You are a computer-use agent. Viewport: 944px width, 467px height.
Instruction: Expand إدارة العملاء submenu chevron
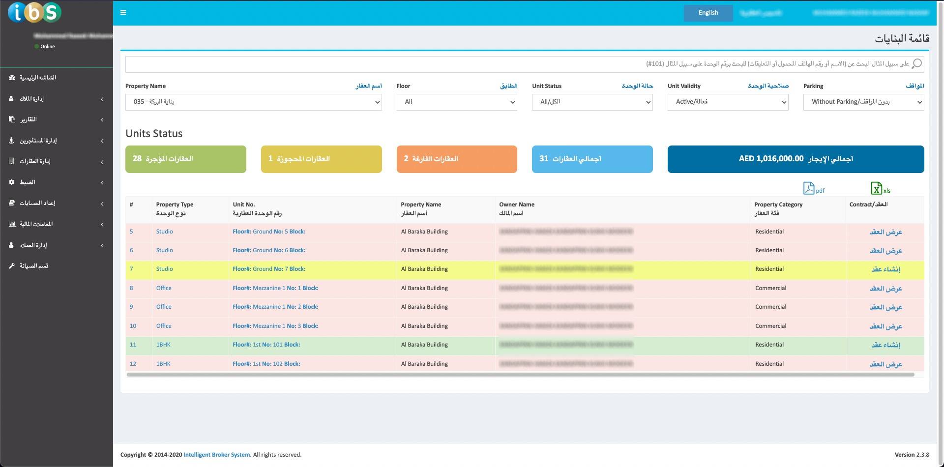(102, 245)
